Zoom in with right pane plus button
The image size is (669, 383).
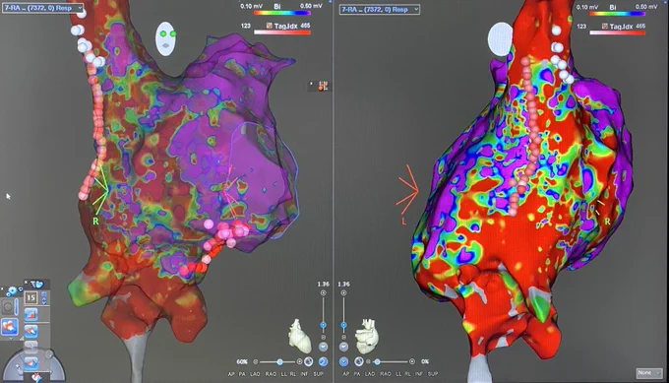(344, 292)
